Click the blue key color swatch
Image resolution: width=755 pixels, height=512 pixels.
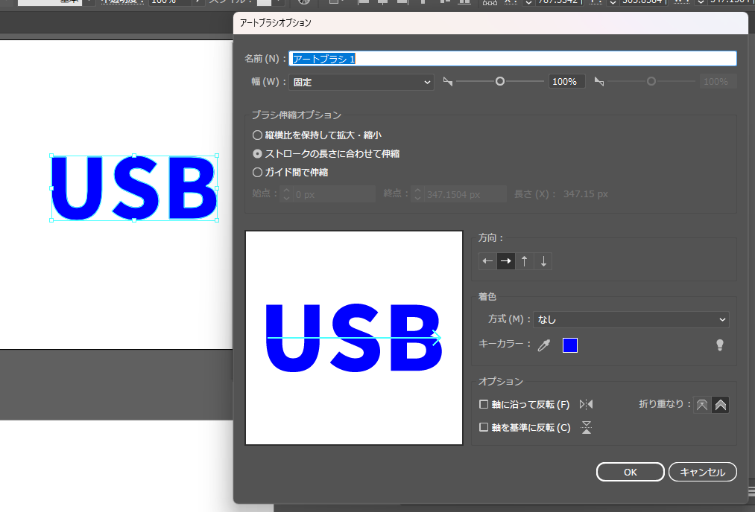tap(570, 345)
